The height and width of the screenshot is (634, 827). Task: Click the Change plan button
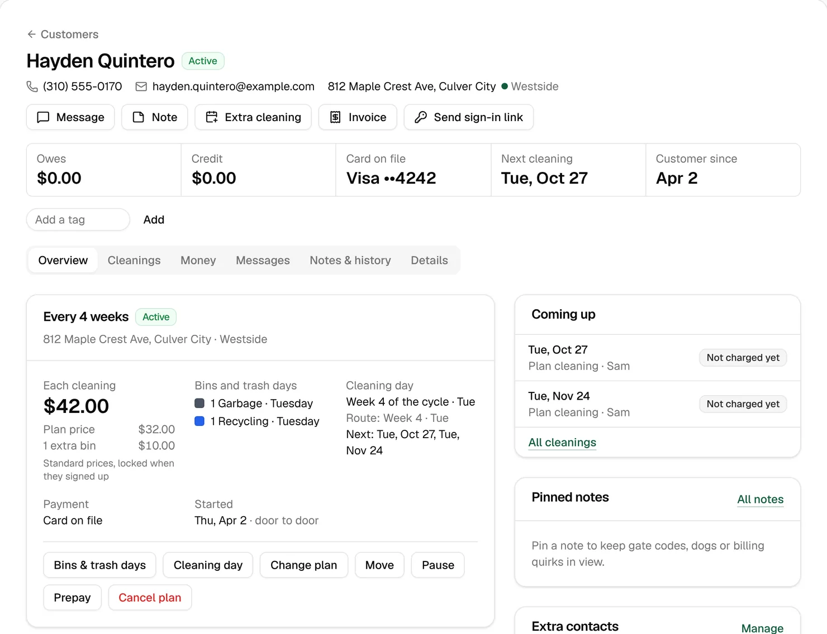coord(304,565)
